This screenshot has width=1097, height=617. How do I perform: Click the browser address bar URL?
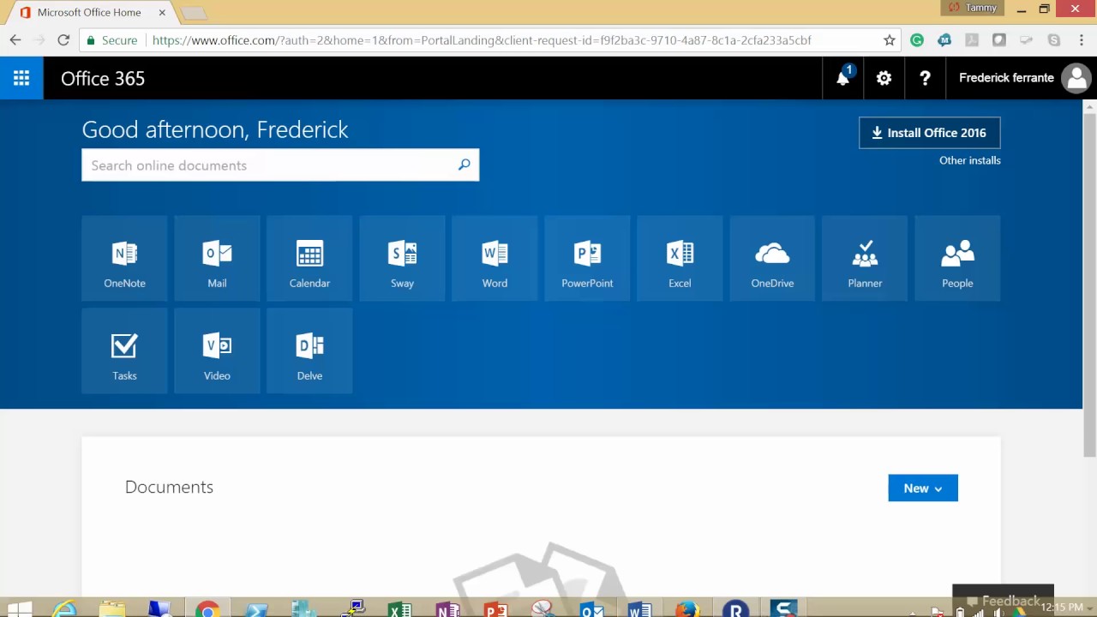[x=482, y=40]
